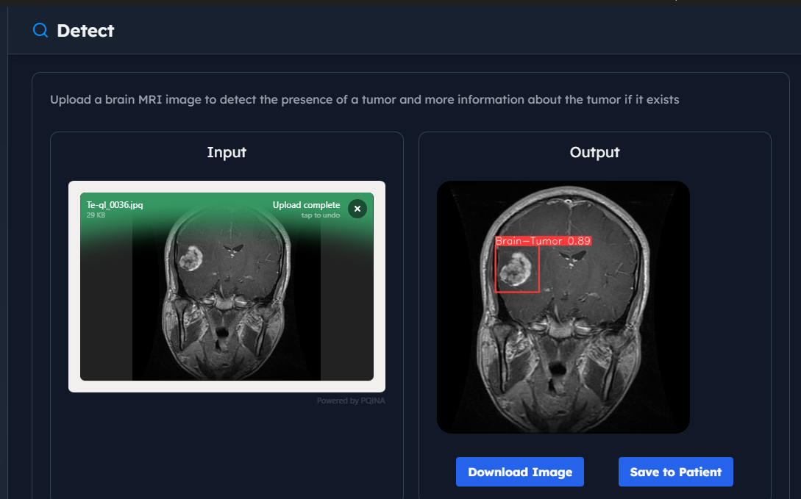
Task: Click the Brain-Tumor 0.89 detection label
Action: (543, 241)
